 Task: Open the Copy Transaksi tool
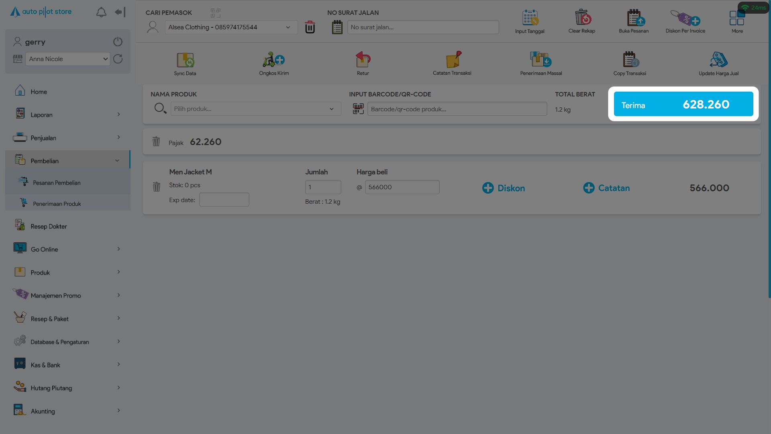point(630,60)
